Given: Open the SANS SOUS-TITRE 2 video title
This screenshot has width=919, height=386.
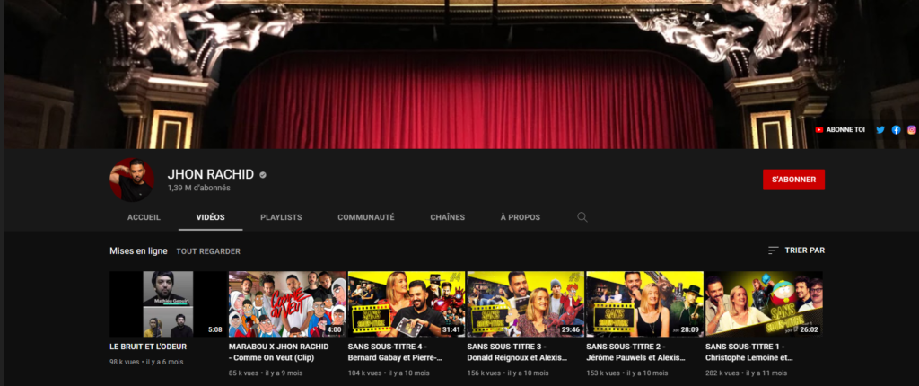Looking at the screenshot, I should [x=636, y=352].
